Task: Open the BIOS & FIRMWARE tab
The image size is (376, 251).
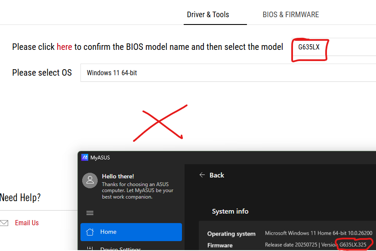Action: [291, 15]
